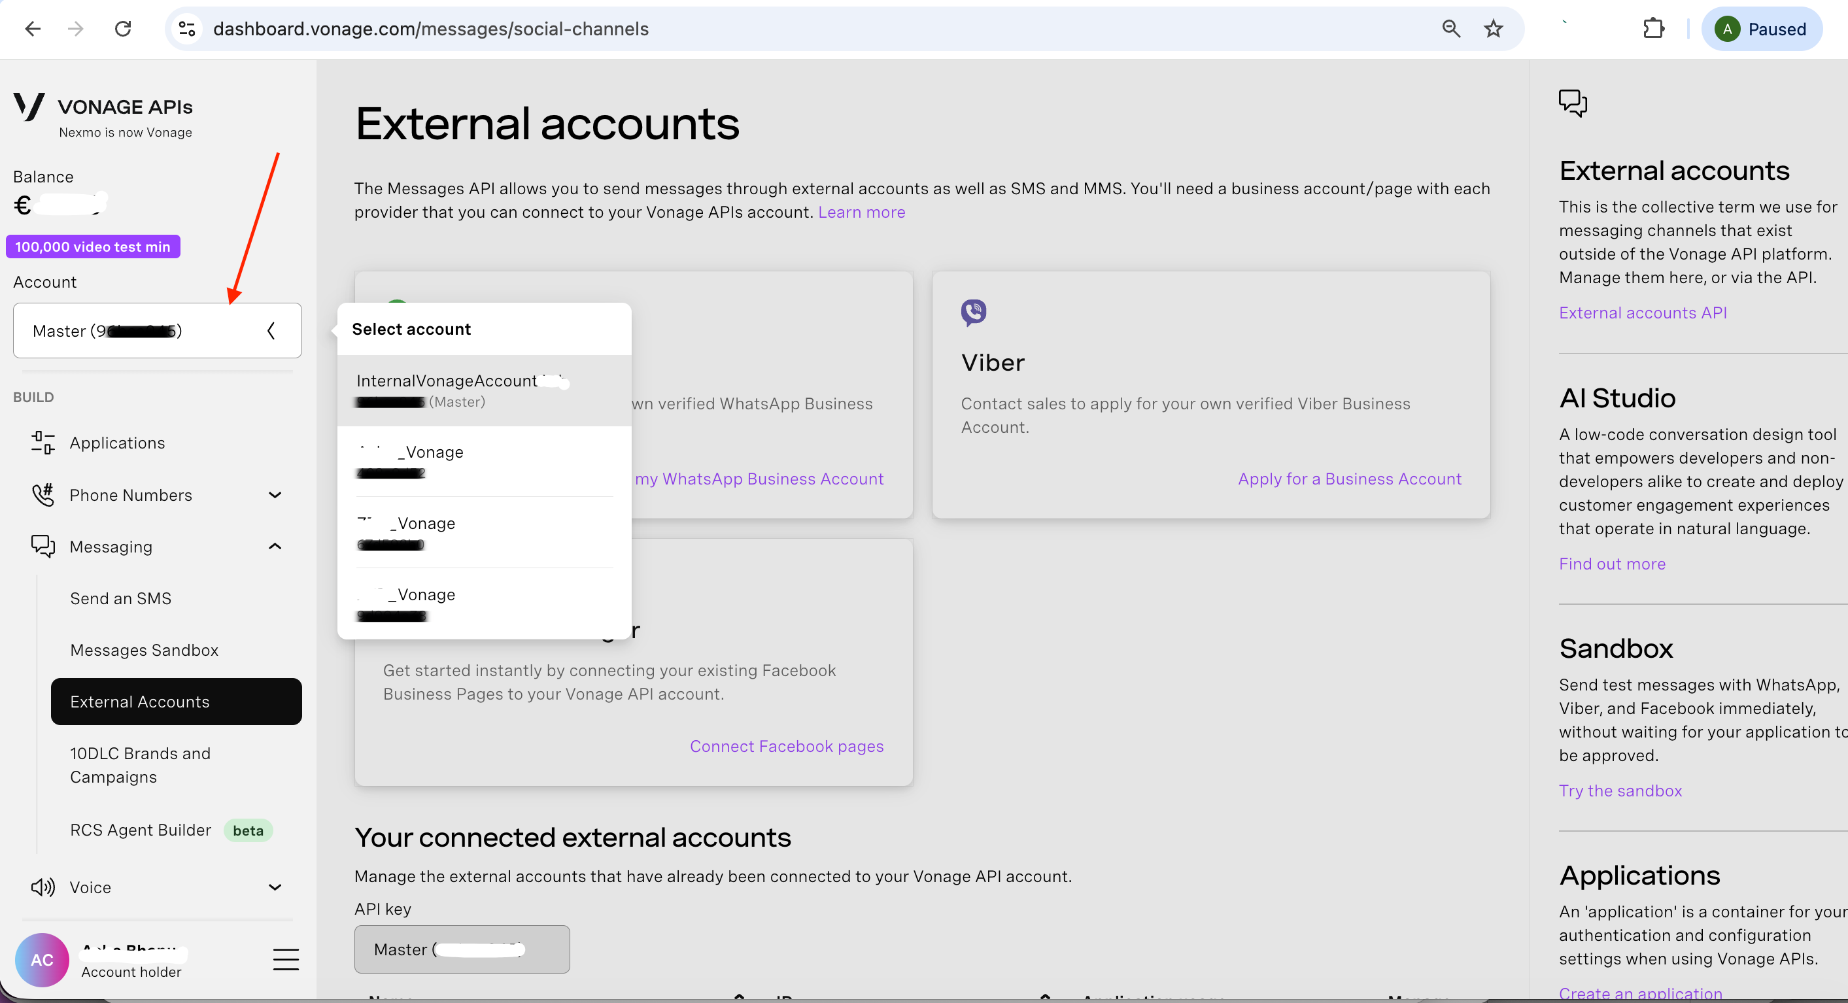Select InternalVonageAccount (Master) in account list
The height and width of the screenshot is (1003, 1848).
tap(485, 391)
